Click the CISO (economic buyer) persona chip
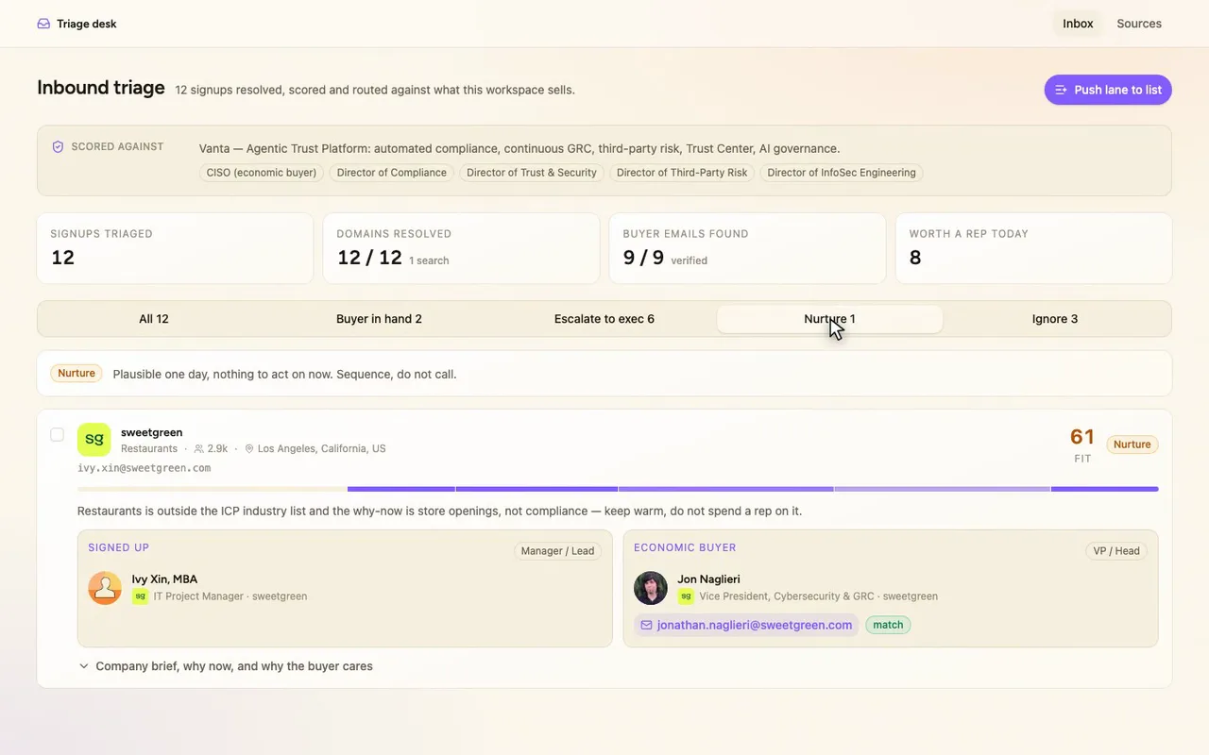This screenshot has width=1209, height=755. tap(262, 173)
